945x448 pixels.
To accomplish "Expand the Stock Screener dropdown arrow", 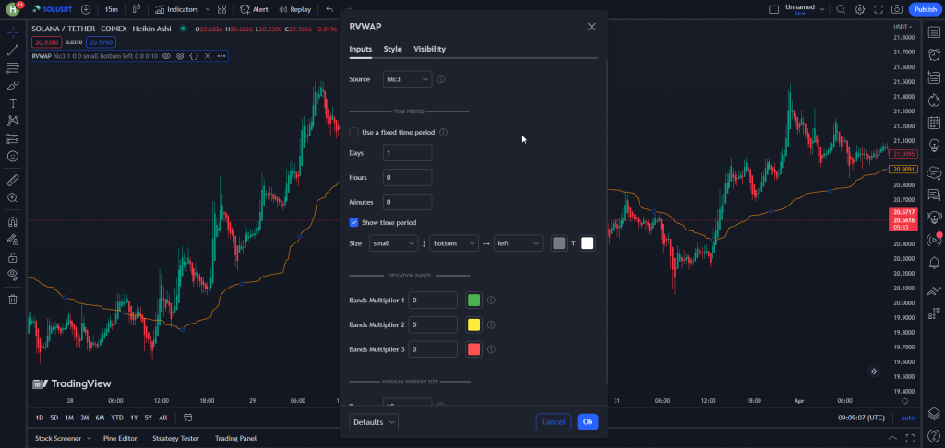I will point(89,439).
